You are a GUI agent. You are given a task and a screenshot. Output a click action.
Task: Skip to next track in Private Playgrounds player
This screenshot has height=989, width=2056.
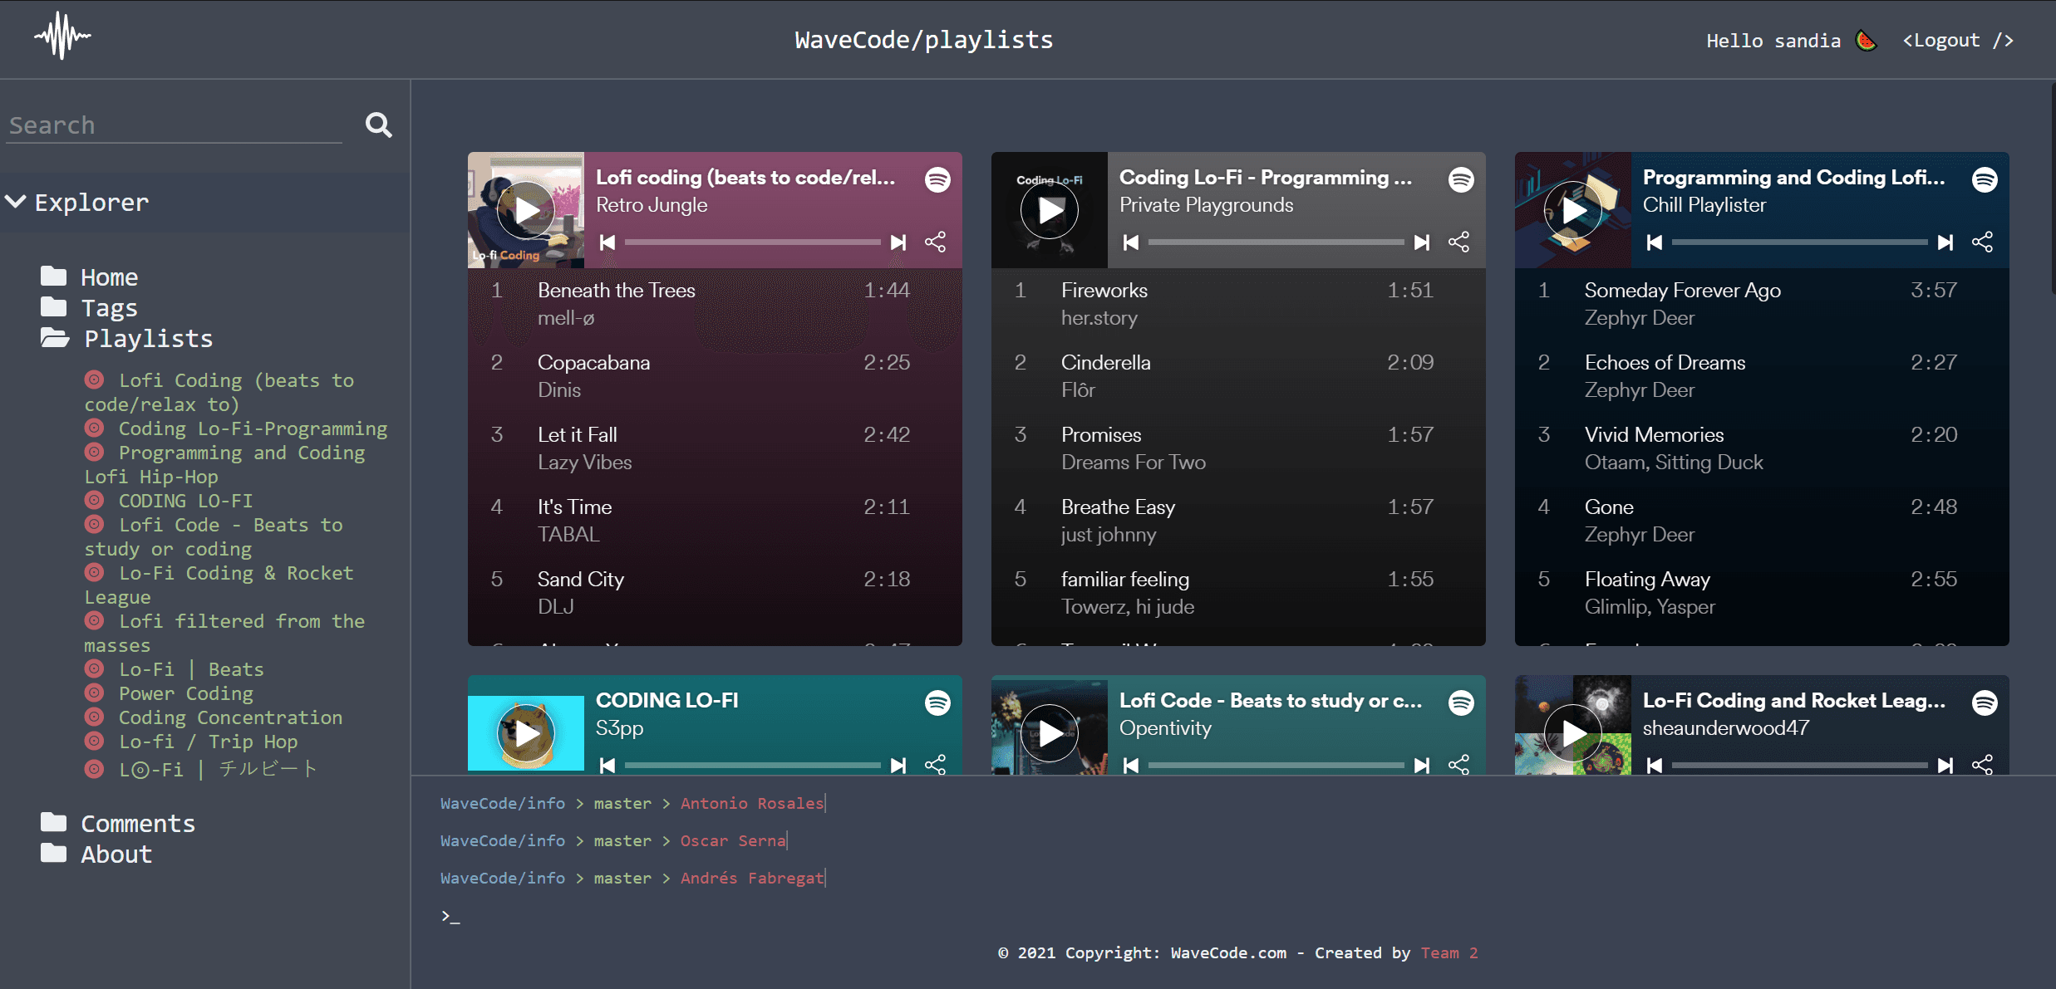coord(1422,242)
